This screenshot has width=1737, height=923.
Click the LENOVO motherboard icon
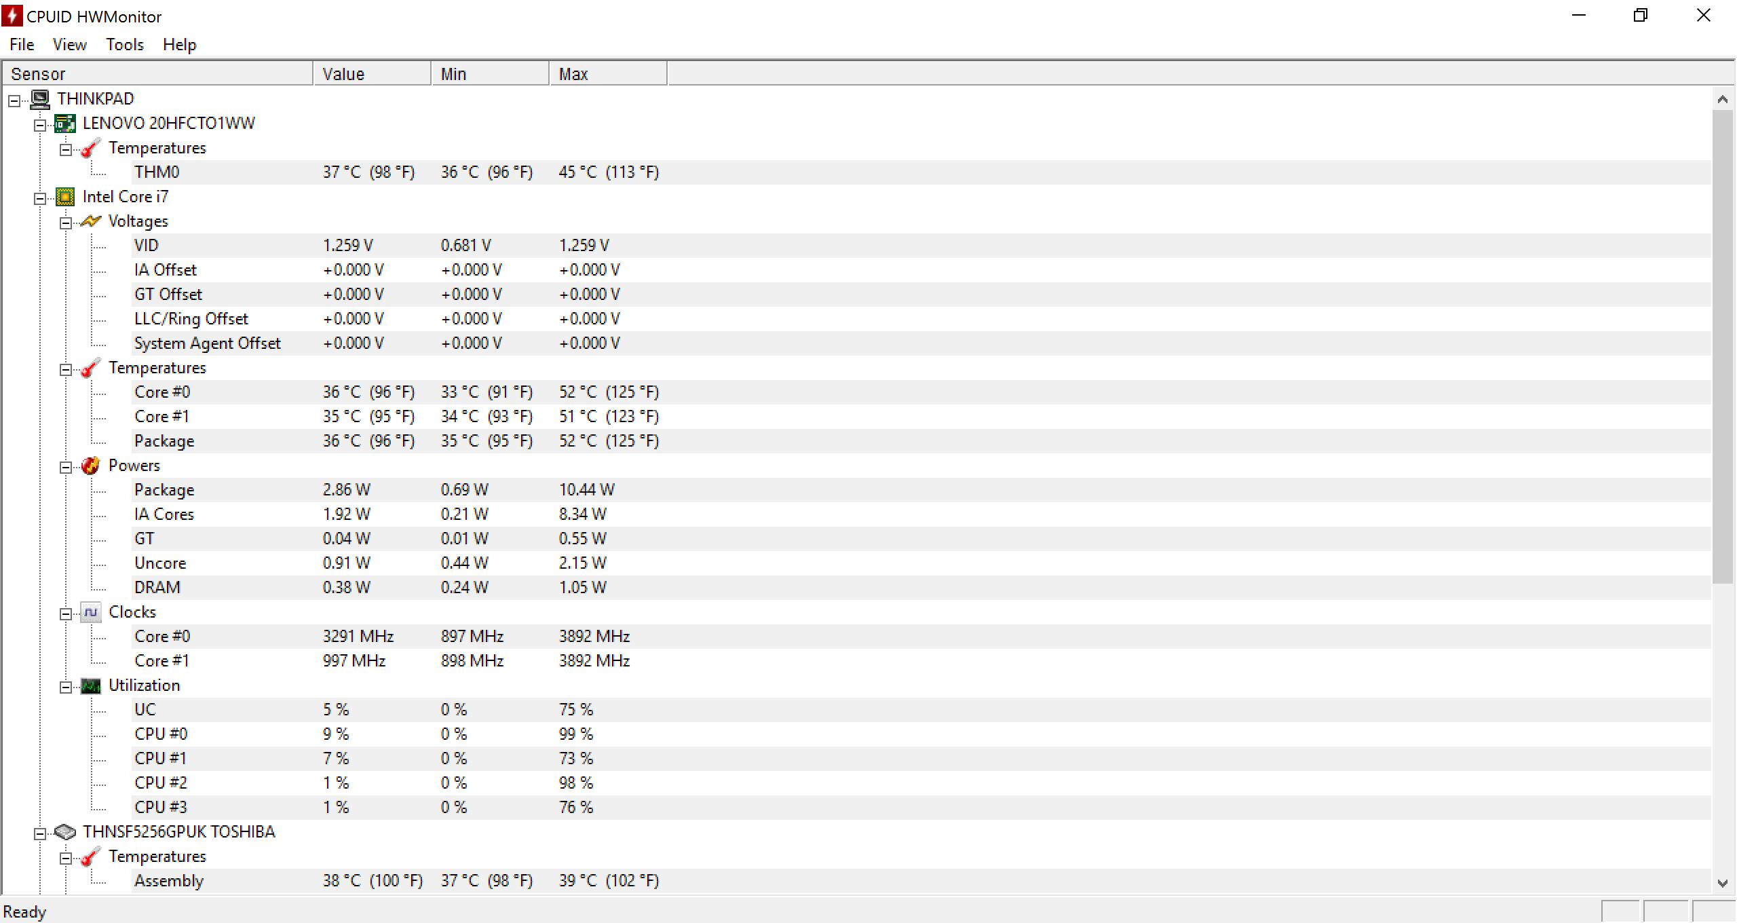tap(65, 124)
